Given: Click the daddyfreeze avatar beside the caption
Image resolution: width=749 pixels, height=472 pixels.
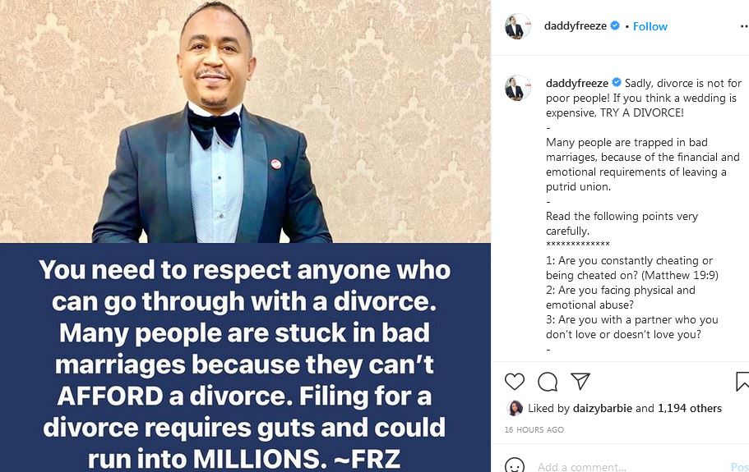Looking at the screenshot, I should [x=518, y=88].
